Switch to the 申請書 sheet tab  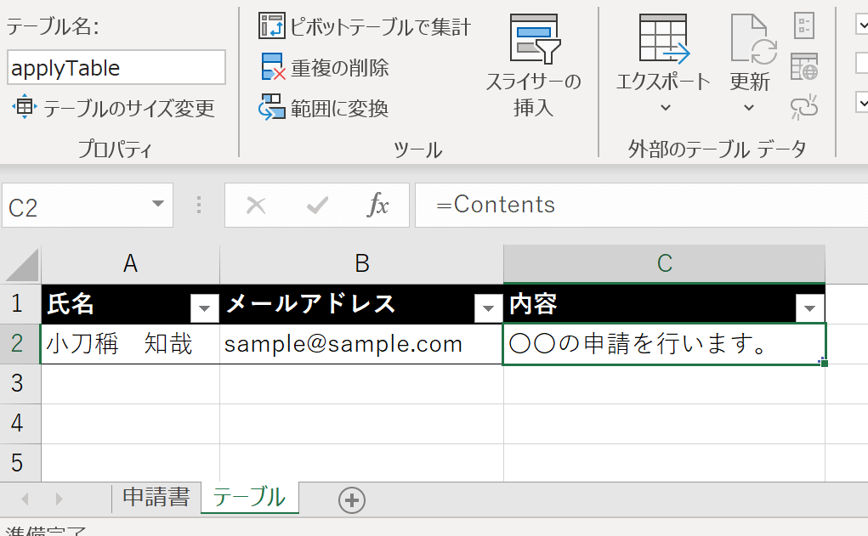pos(156,497)
